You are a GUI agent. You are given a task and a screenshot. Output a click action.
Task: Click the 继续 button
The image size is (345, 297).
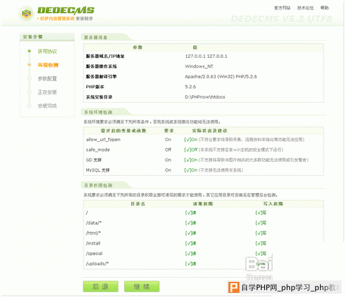(141, 287)
